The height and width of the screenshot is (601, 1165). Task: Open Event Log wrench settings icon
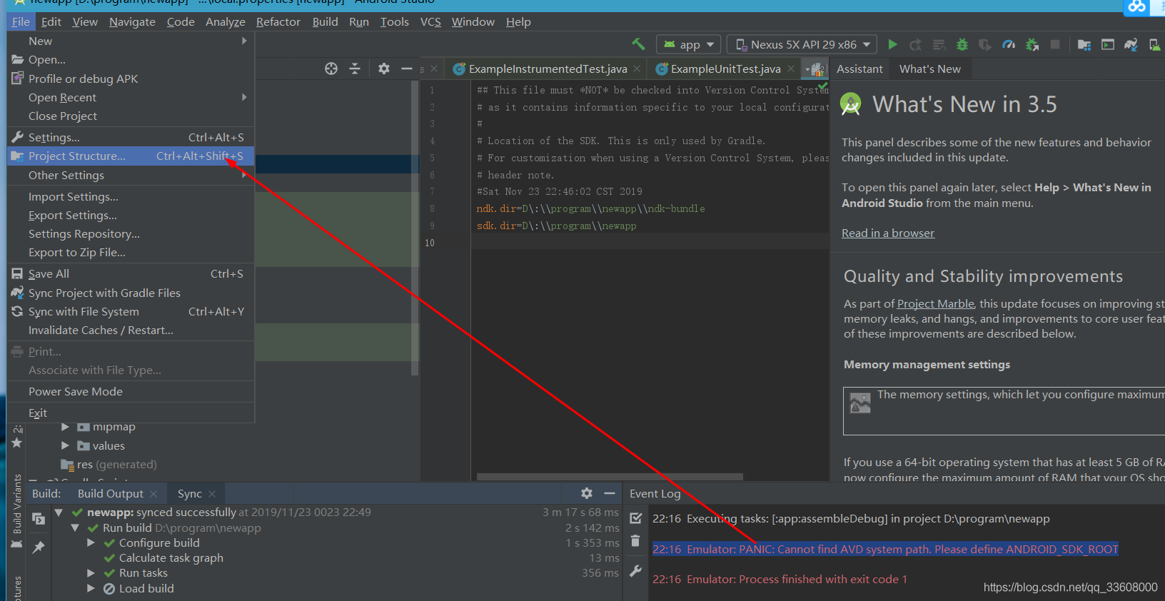point(636,571)
